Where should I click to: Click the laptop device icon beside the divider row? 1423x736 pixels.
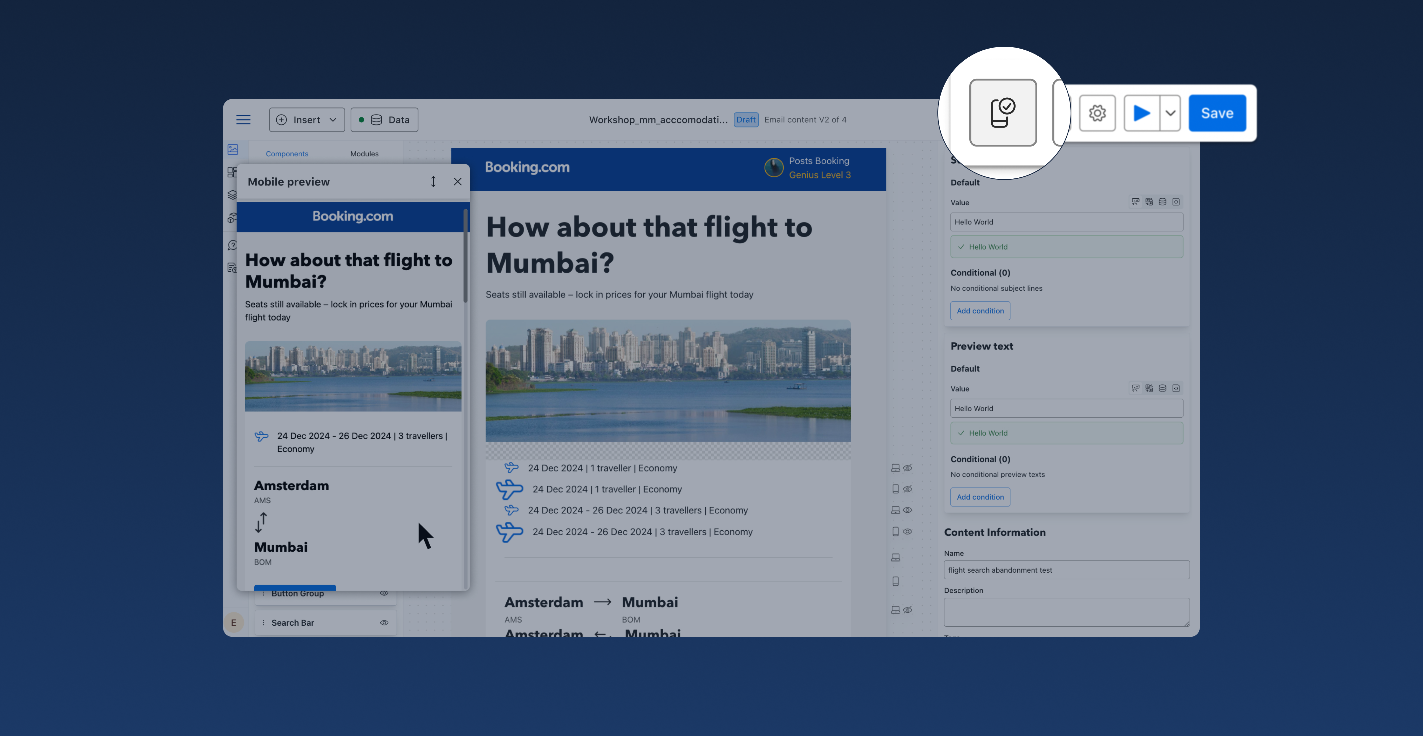pyautogui.click(x=895, y=557)
